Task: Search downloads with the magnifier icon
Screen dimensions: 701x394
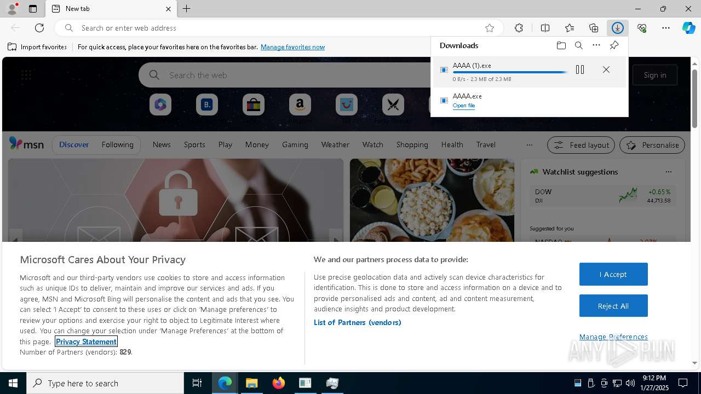Action: tap(579, 45)
